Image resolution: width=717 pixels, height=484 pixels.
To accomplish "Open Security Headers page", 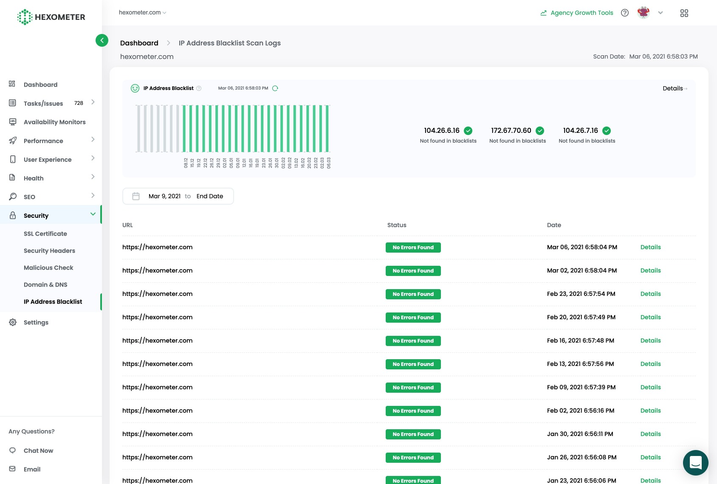I will 49,251.
